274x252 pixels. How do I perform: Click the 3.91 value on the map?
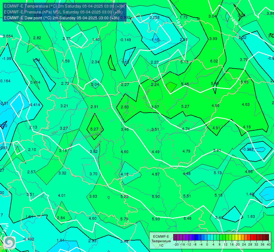point(217,150)
